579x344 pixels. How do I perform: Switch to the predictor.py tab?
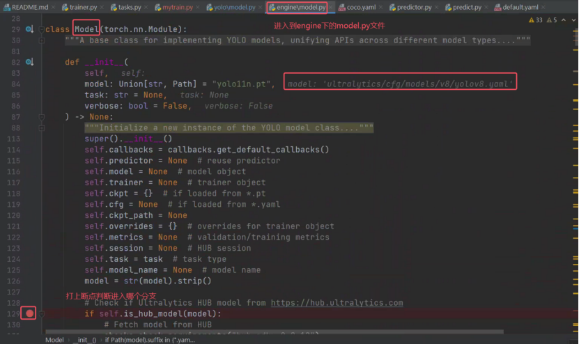(x=414, y=7)
